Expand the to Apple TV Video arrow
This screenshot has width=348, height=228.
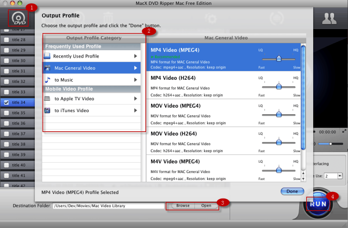135,99
